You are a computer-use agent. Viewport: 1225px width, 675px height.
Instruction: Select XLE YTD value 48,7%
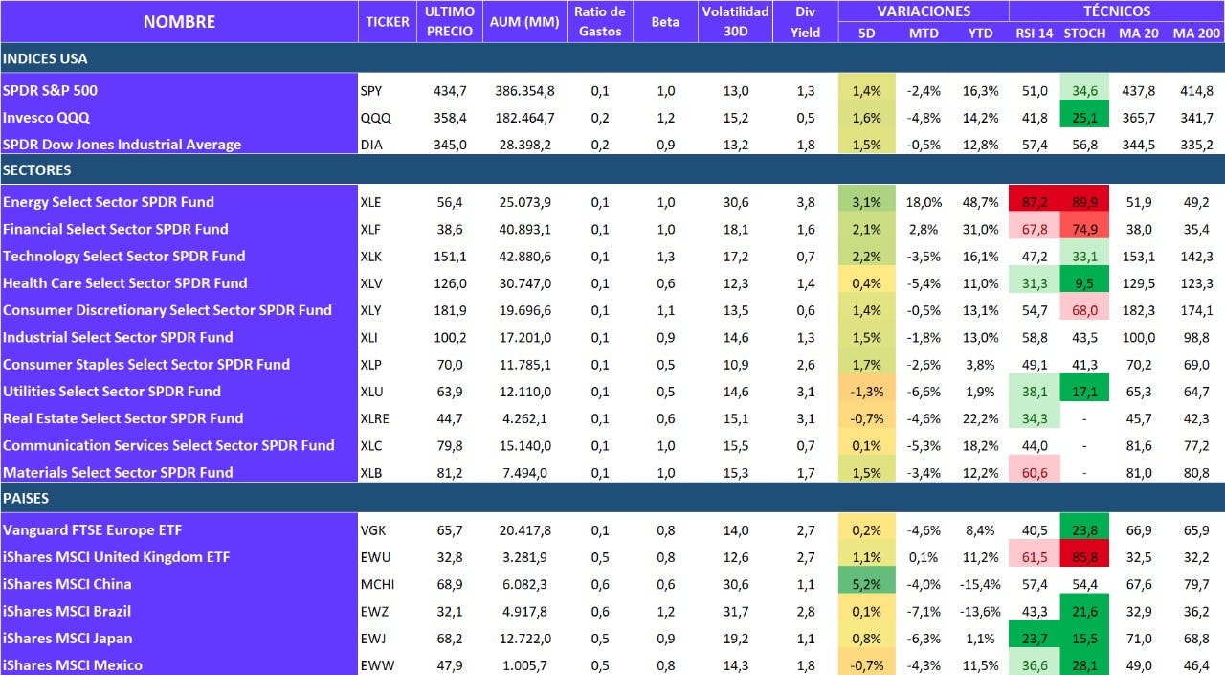coord(980,202)
